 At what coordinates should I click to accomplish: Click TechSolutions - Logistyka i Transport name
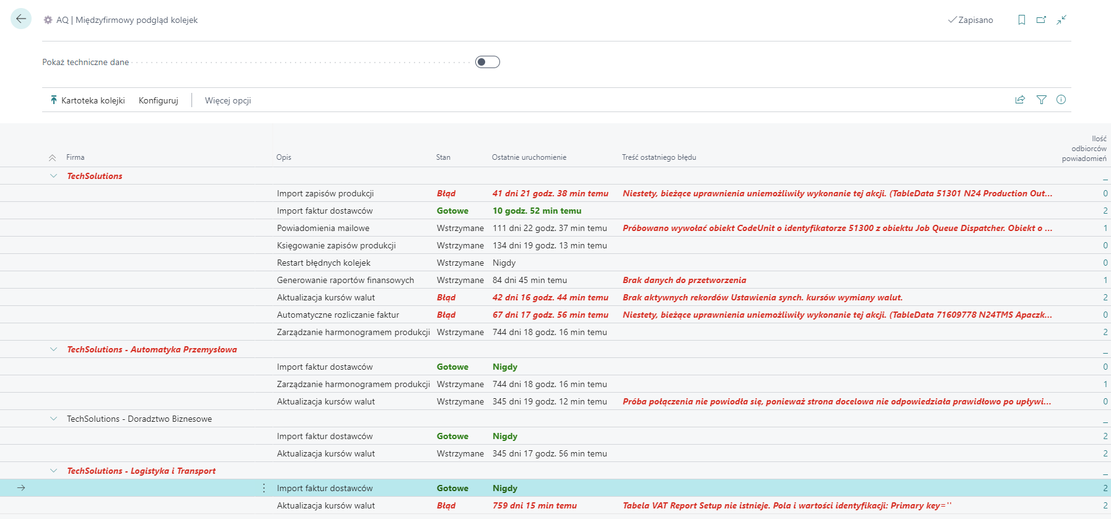[141, 471]
